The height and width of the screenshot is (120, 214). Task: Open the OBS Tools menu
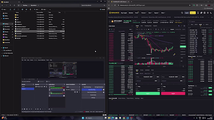47,60
